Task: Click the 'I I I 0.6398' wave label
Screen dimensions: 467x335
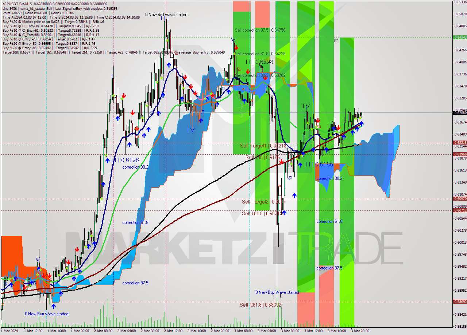Action: pyautogui.click(x=259, y=62)
